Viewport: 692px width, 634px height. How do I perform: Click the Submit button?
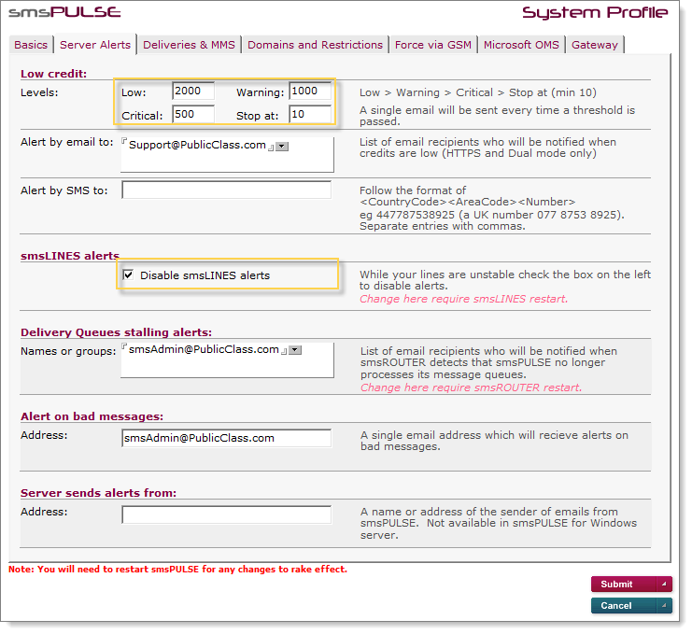631,585
